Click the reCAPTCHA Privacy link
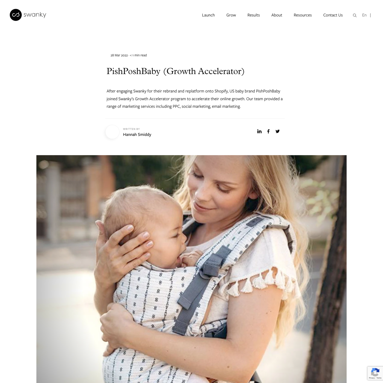Viewport: 383px width, 383px height. (371, 378)
